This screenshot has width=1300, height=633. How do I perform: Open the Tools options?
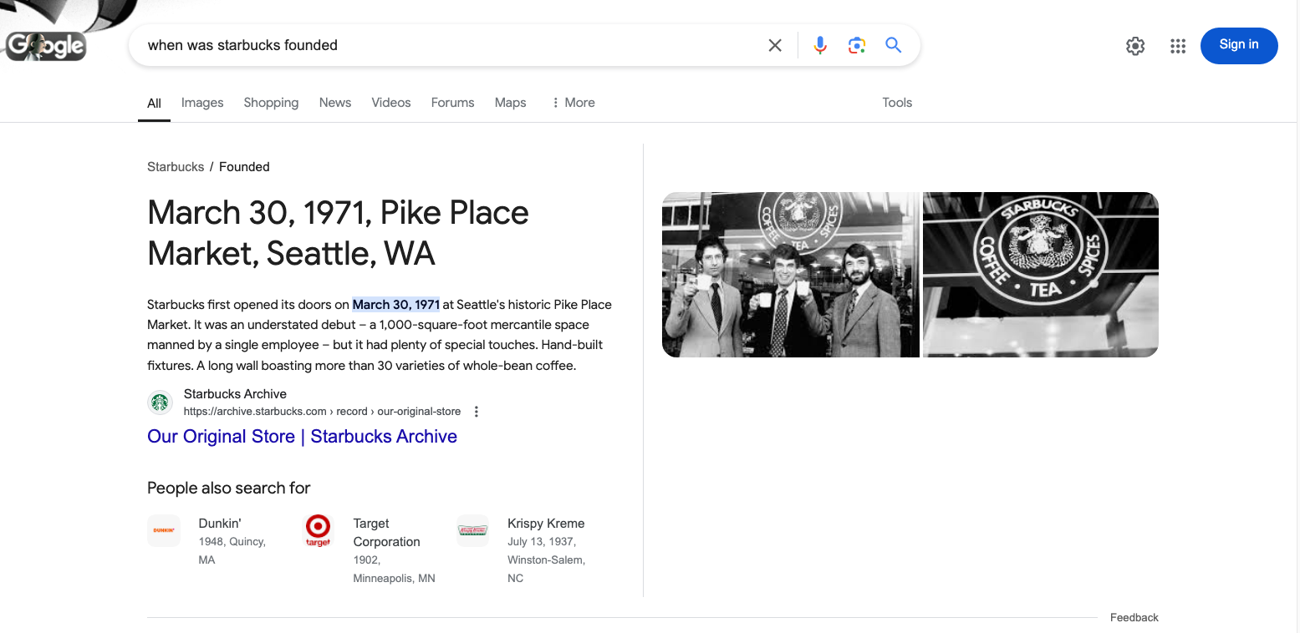(897, 103)
